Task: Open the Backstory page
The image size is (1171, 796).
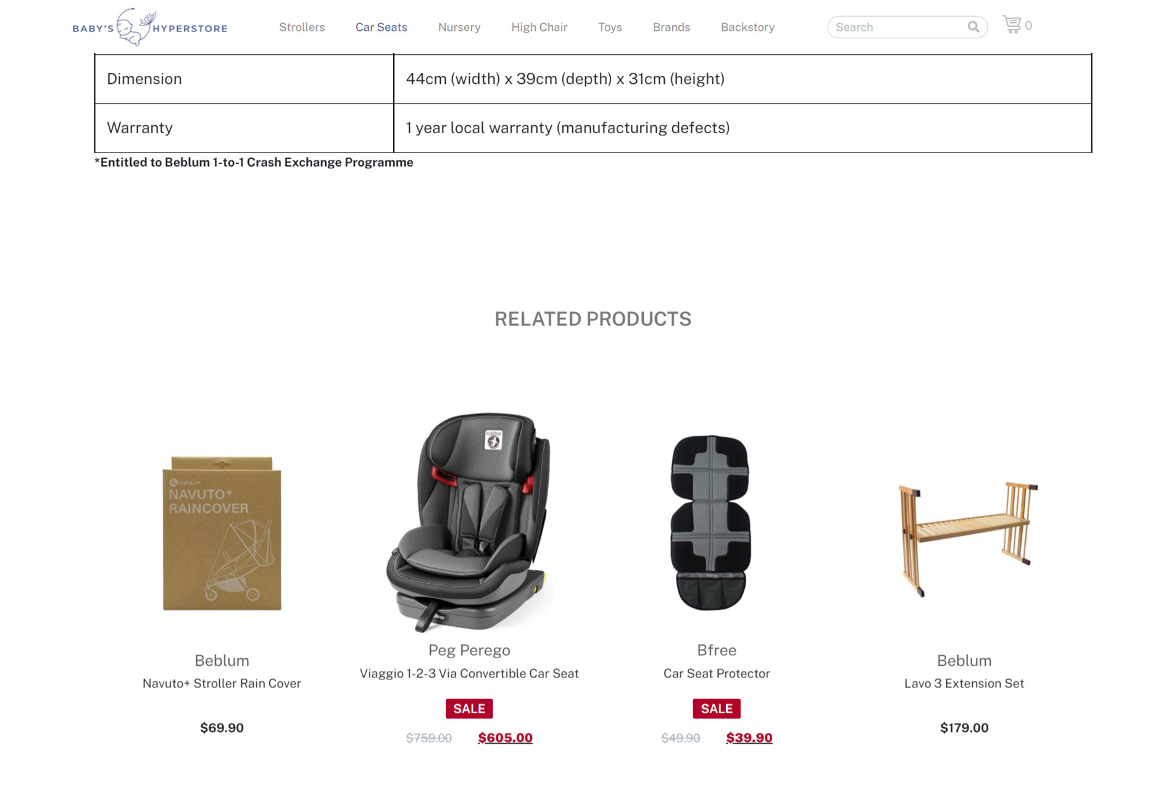Action: [x=747, y=27]
